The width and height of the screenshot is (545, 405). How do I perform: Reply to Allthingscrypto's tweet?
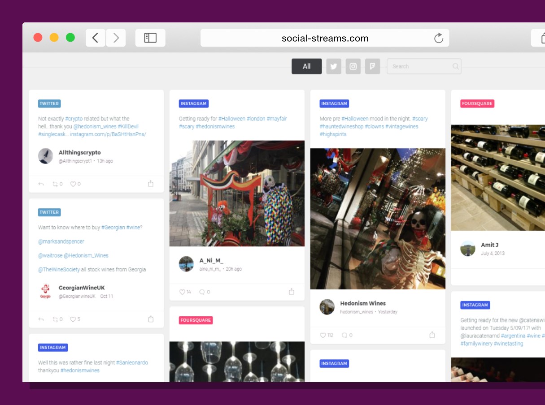[x=41, y=184]
